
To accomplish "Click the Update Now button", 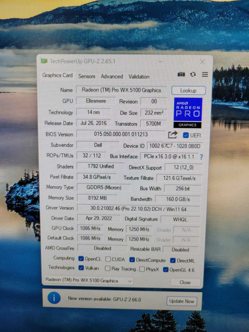I will [x=182, y=301].
